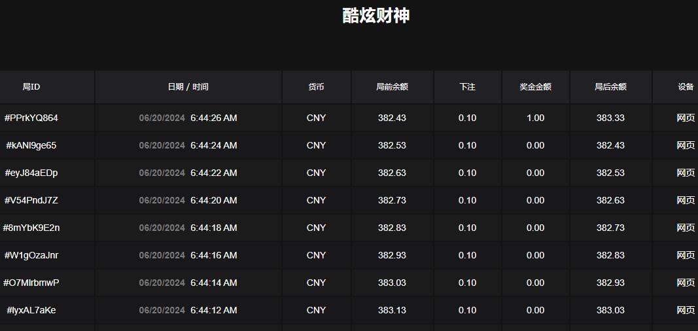The image size is (698, 331).
Task: Select the 局前余额 column header
Action: 392,86
